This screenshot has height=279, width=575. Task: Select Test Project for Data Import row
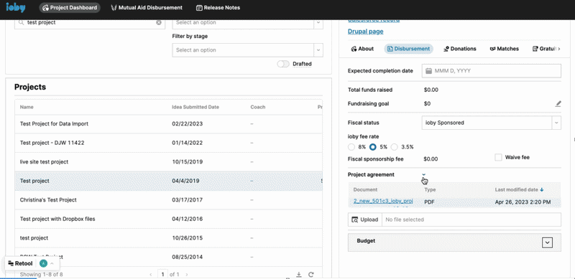(168, 124)
